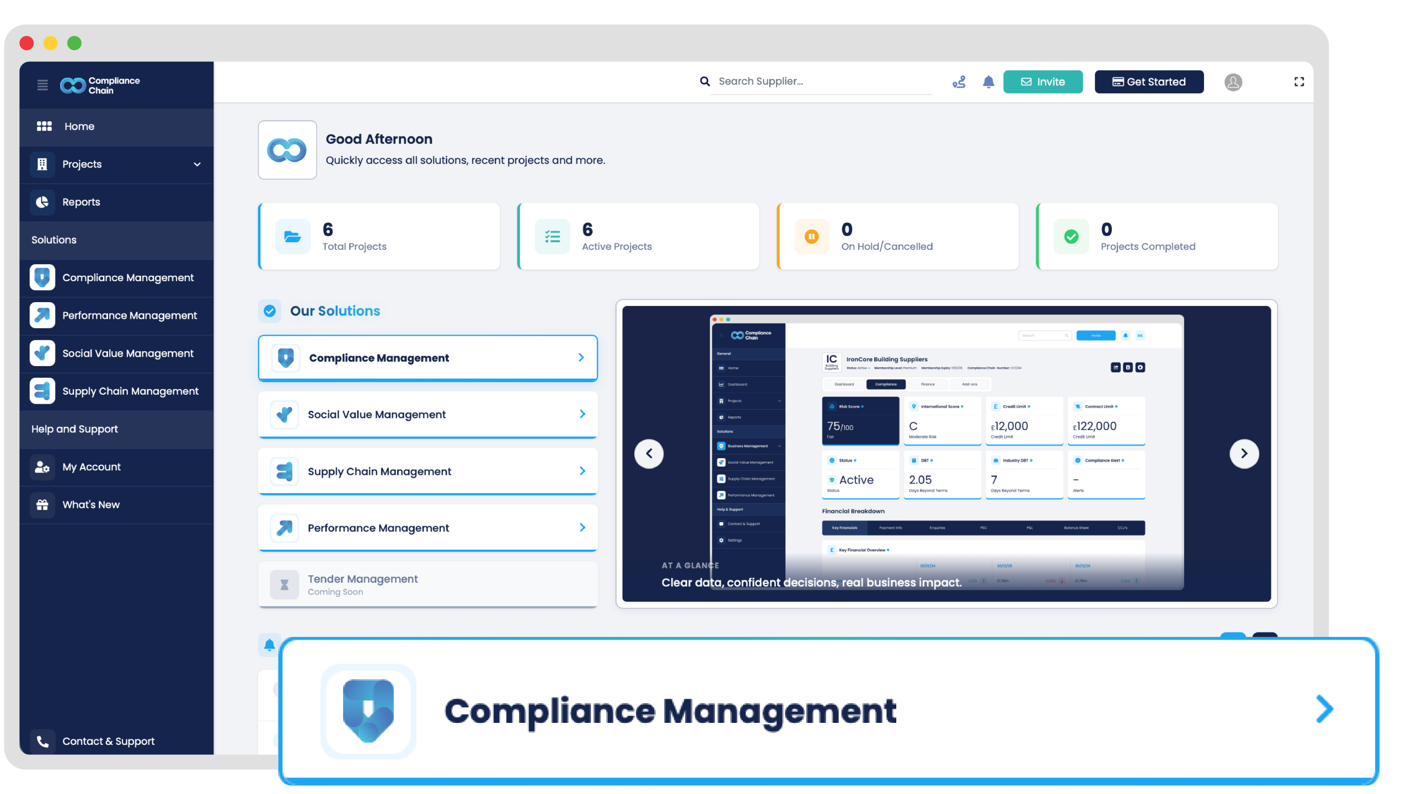
Task: Open the user profile avatar
Action: tap(1233, 82)
